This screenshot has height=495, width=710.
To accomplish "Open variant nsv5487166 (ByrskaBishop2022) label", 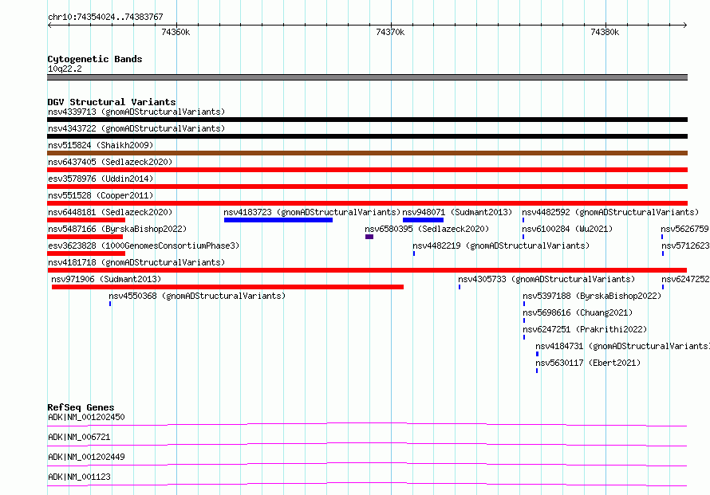I will pos(117,229).
